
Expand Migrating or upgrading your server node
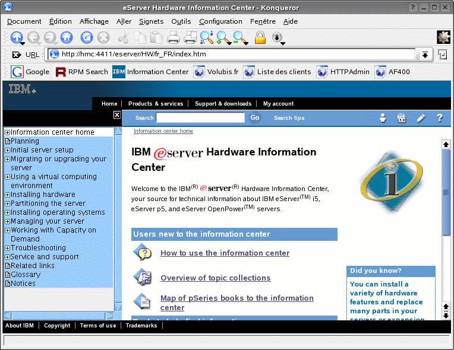[x=8, y=159]
